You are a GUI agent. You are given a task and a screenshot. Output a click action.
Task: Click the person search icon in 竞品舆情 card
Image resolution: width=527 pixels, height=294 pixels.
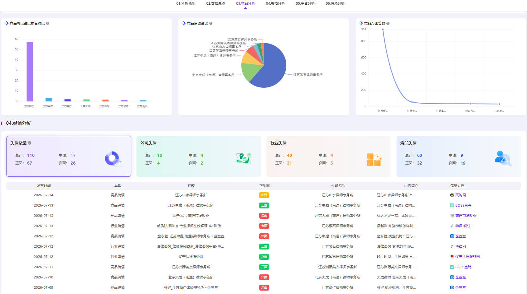[503, 158]
